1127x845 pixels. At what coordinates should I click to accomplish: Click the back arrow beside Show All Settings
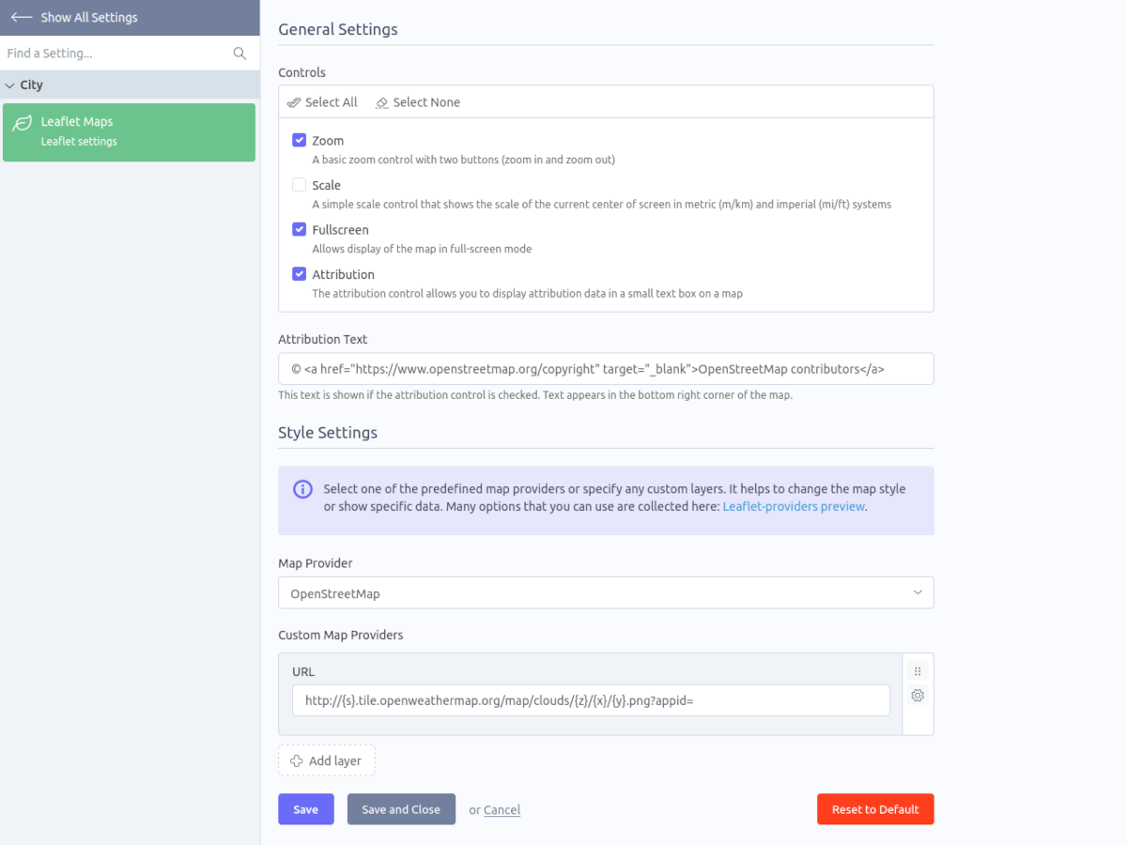click(21, 17)
